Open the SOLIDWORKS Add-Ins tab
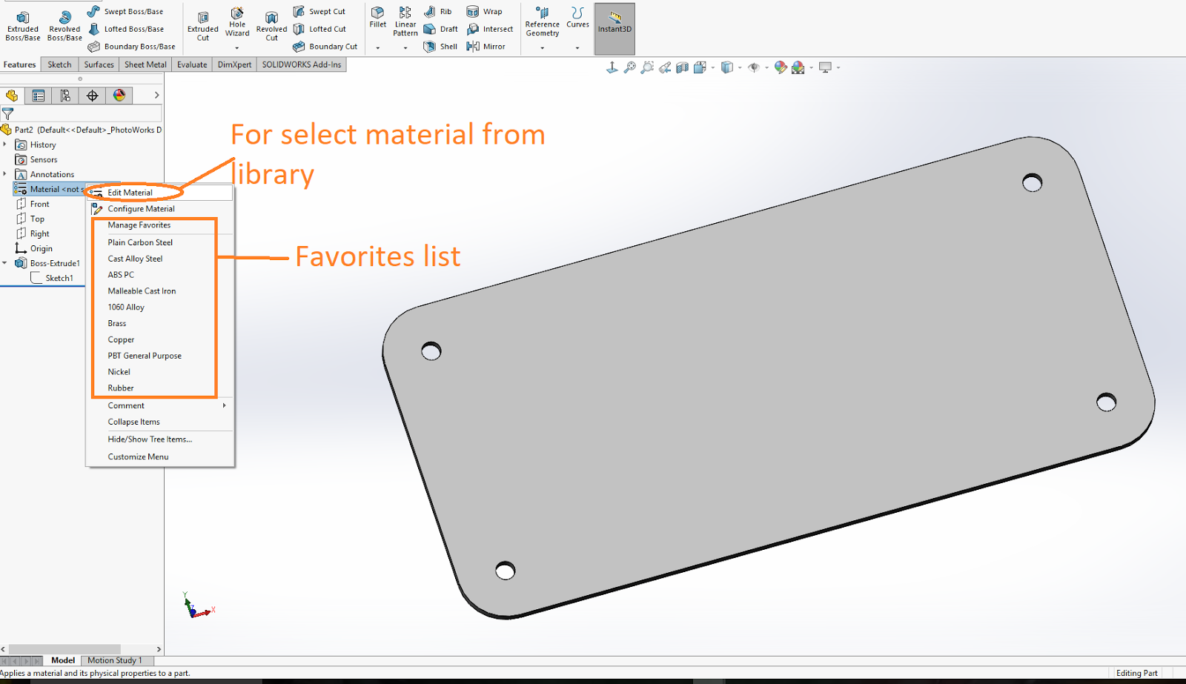 302,64
